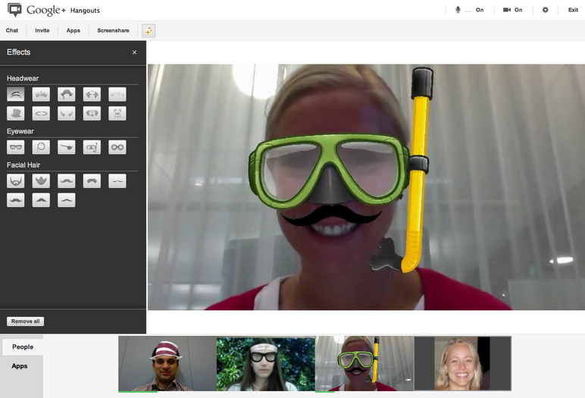The width and height of the screenshot is (585, 398).
Task: Select the monocle eyewear effect
Action: point(41,147)
